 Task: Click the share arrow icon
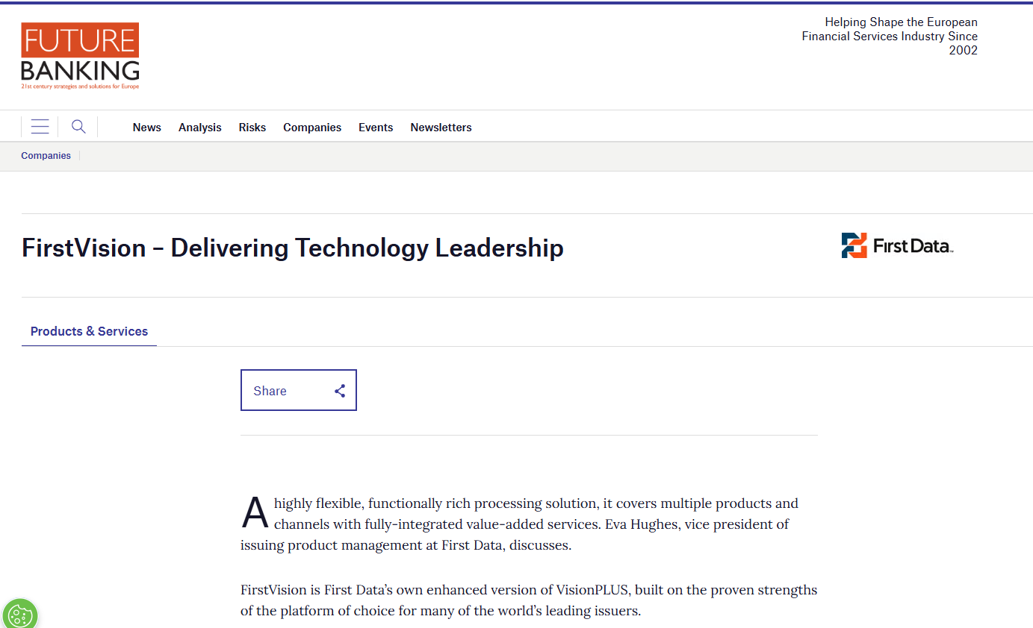[x=340, y=391]
